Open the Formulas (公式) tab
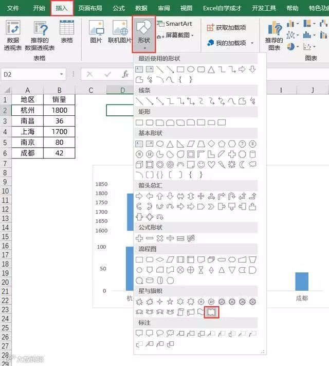The image size is (329, 366). tap(119, 8)
